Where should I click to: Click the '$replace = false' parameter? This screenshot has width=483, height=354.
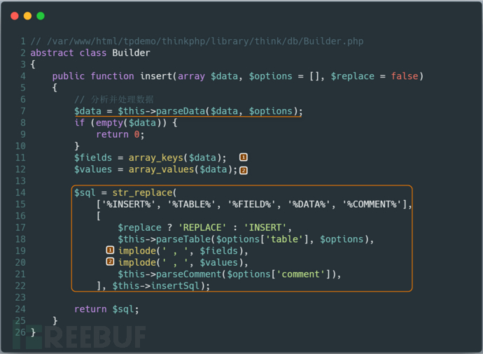click(x=374, y=76)
